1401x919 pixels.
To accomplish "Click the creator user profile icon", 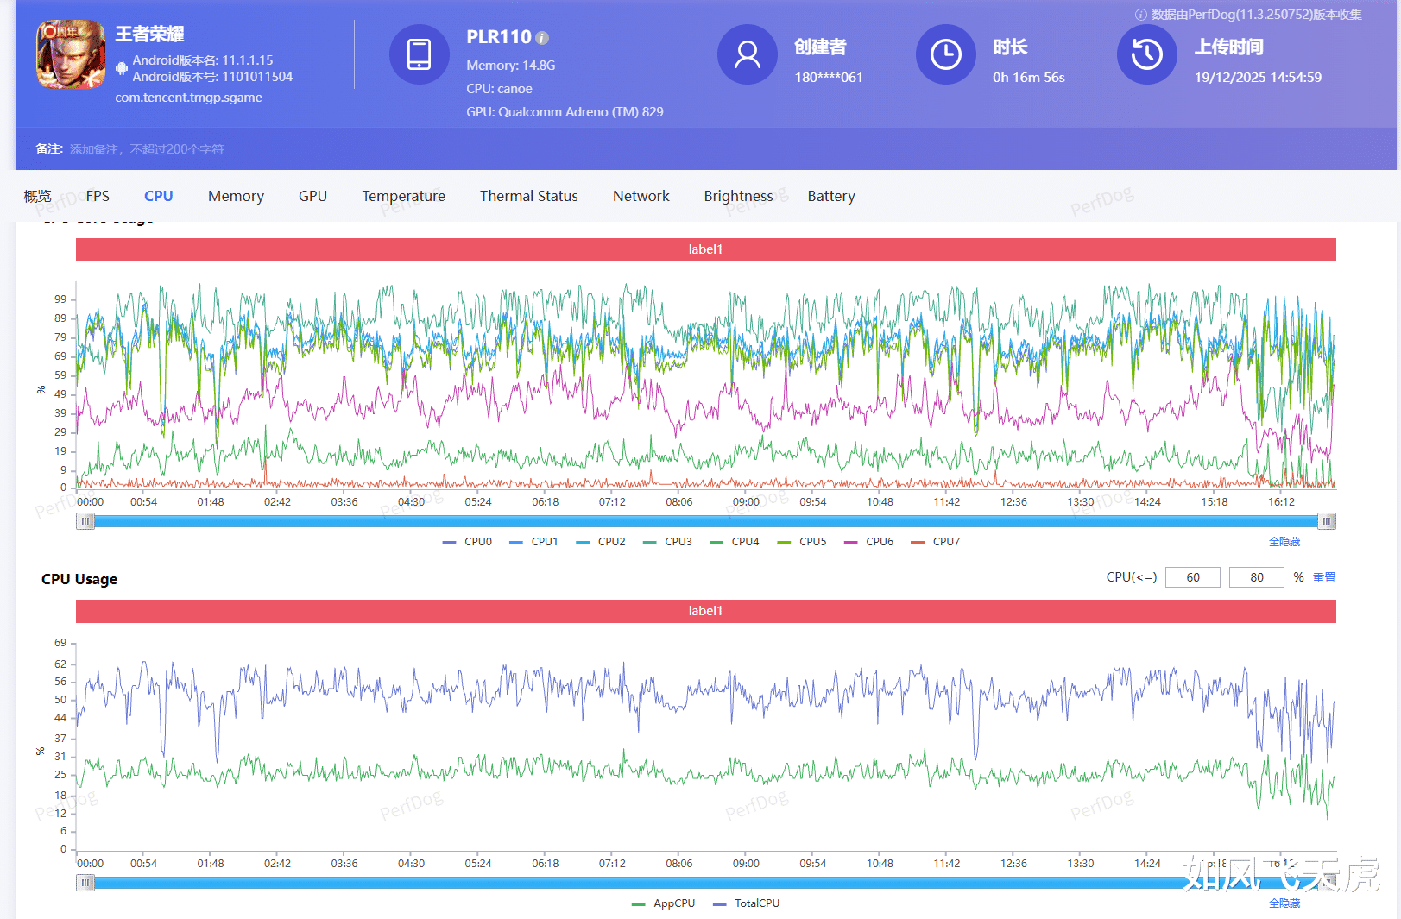I will click(747, 54).
